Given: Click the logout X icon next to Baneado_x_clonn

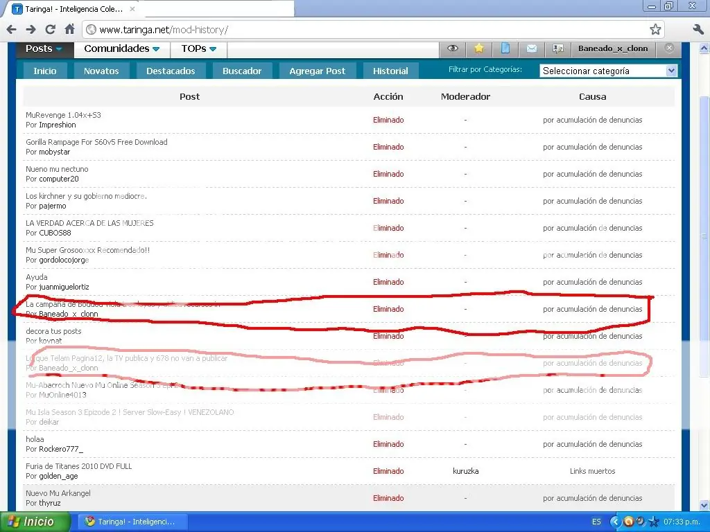Looking at the screenshot, I should 669,48.
